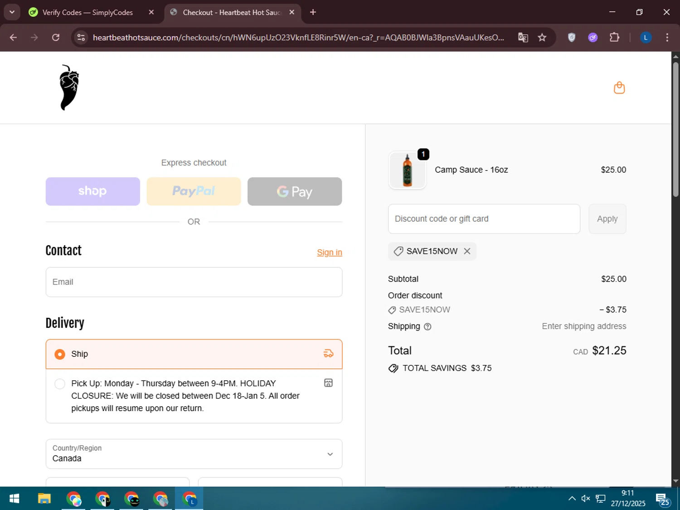The height and width of the screenshot is (510, 680).
Task: Open the shopping bag cart icon
Action: tap(619, 87)
